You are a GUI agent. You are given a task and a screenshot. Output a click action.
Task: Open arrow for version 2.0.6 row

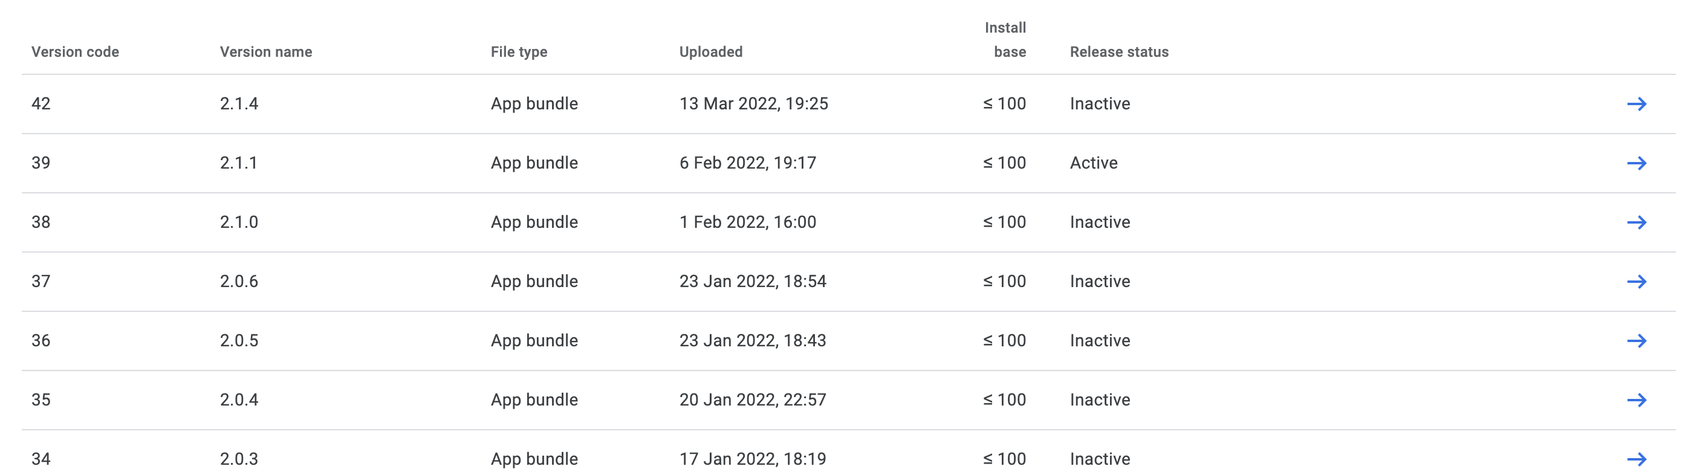pyautogui.click(x=1636, y=282)
